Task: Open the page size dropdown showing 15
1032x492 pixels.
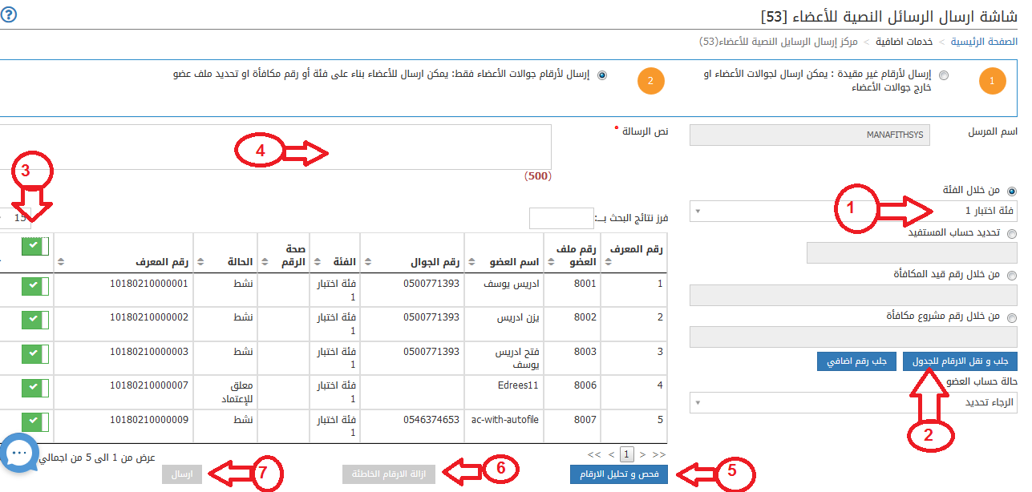Action: (16, 217)
